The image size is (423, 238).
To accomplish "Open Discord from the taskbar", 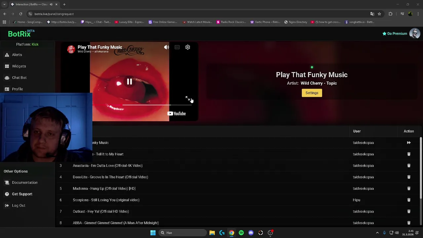I will coord(251,233).
